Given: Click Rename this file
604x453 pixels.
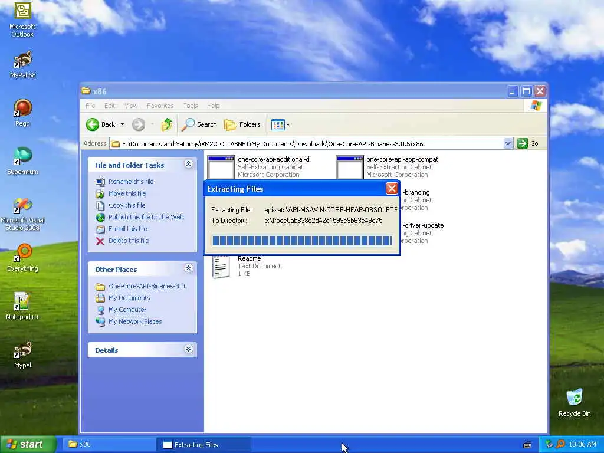Looking at the screenshot, I should tap(131, 182).
